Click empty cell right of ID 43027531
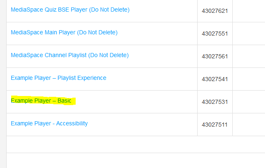 249,102
